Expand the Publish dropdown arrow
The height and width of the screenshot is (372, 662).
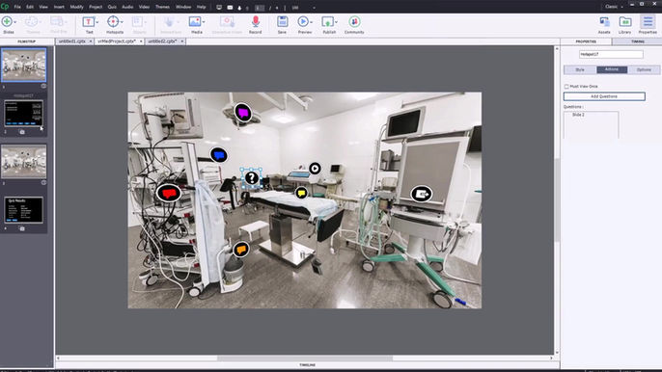(336, 22)
